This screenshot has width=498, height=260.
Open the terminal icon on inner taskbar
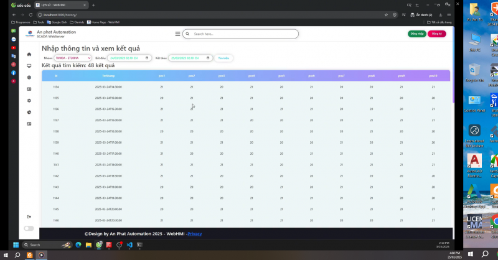139,245
